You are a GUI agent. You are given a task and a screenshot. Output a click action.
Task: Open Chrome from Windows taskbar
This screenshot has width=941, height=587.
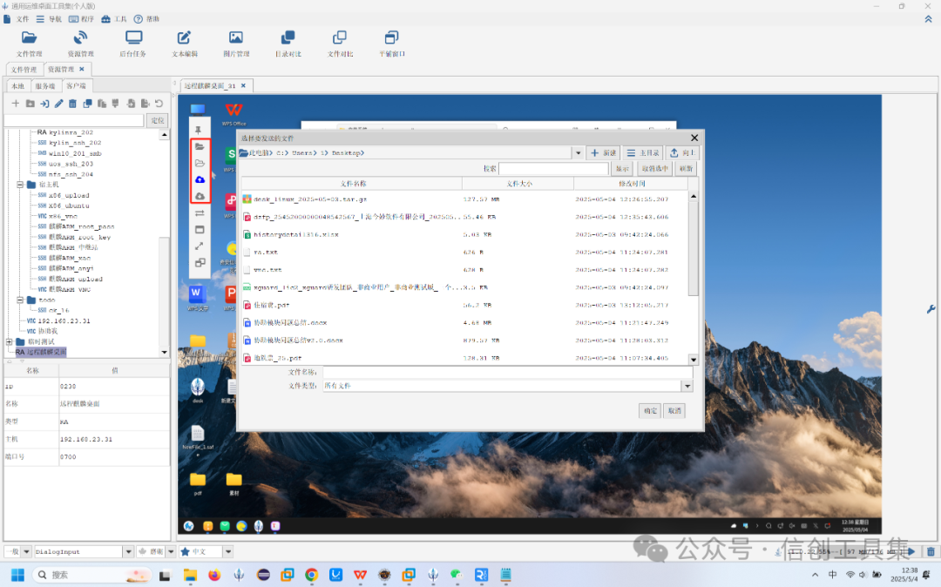(x=311, y=575)
